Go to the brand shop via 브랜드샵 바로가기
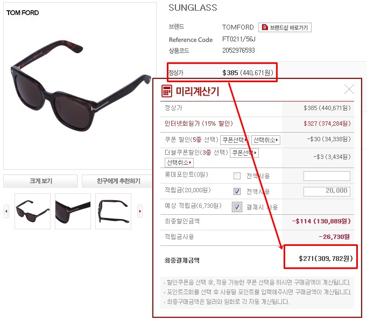 [285, 27]
